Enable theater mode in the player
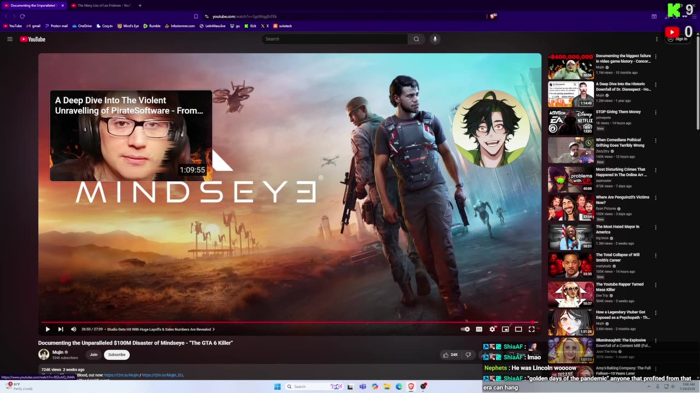 coord(518,329)
